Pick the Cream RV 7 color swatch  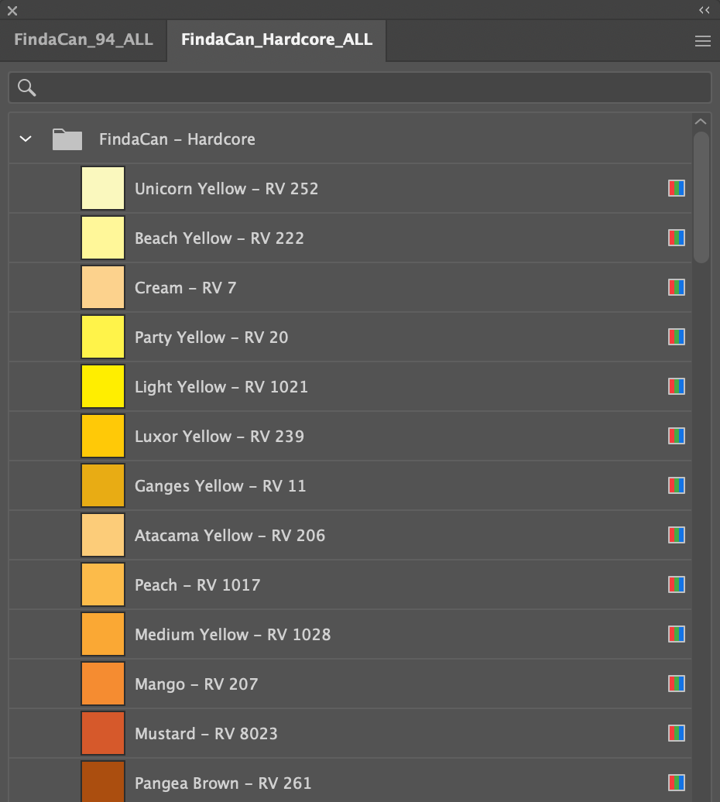[x=103, y=287]
